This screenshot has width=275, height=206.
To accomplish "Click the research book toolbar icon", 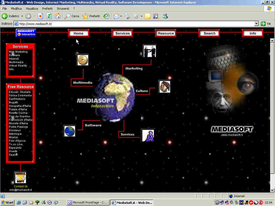I will tap(155, 16).
